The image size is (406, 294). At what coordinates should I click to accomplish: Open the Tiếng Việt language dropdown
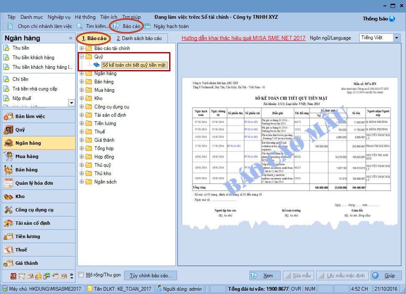396,38
